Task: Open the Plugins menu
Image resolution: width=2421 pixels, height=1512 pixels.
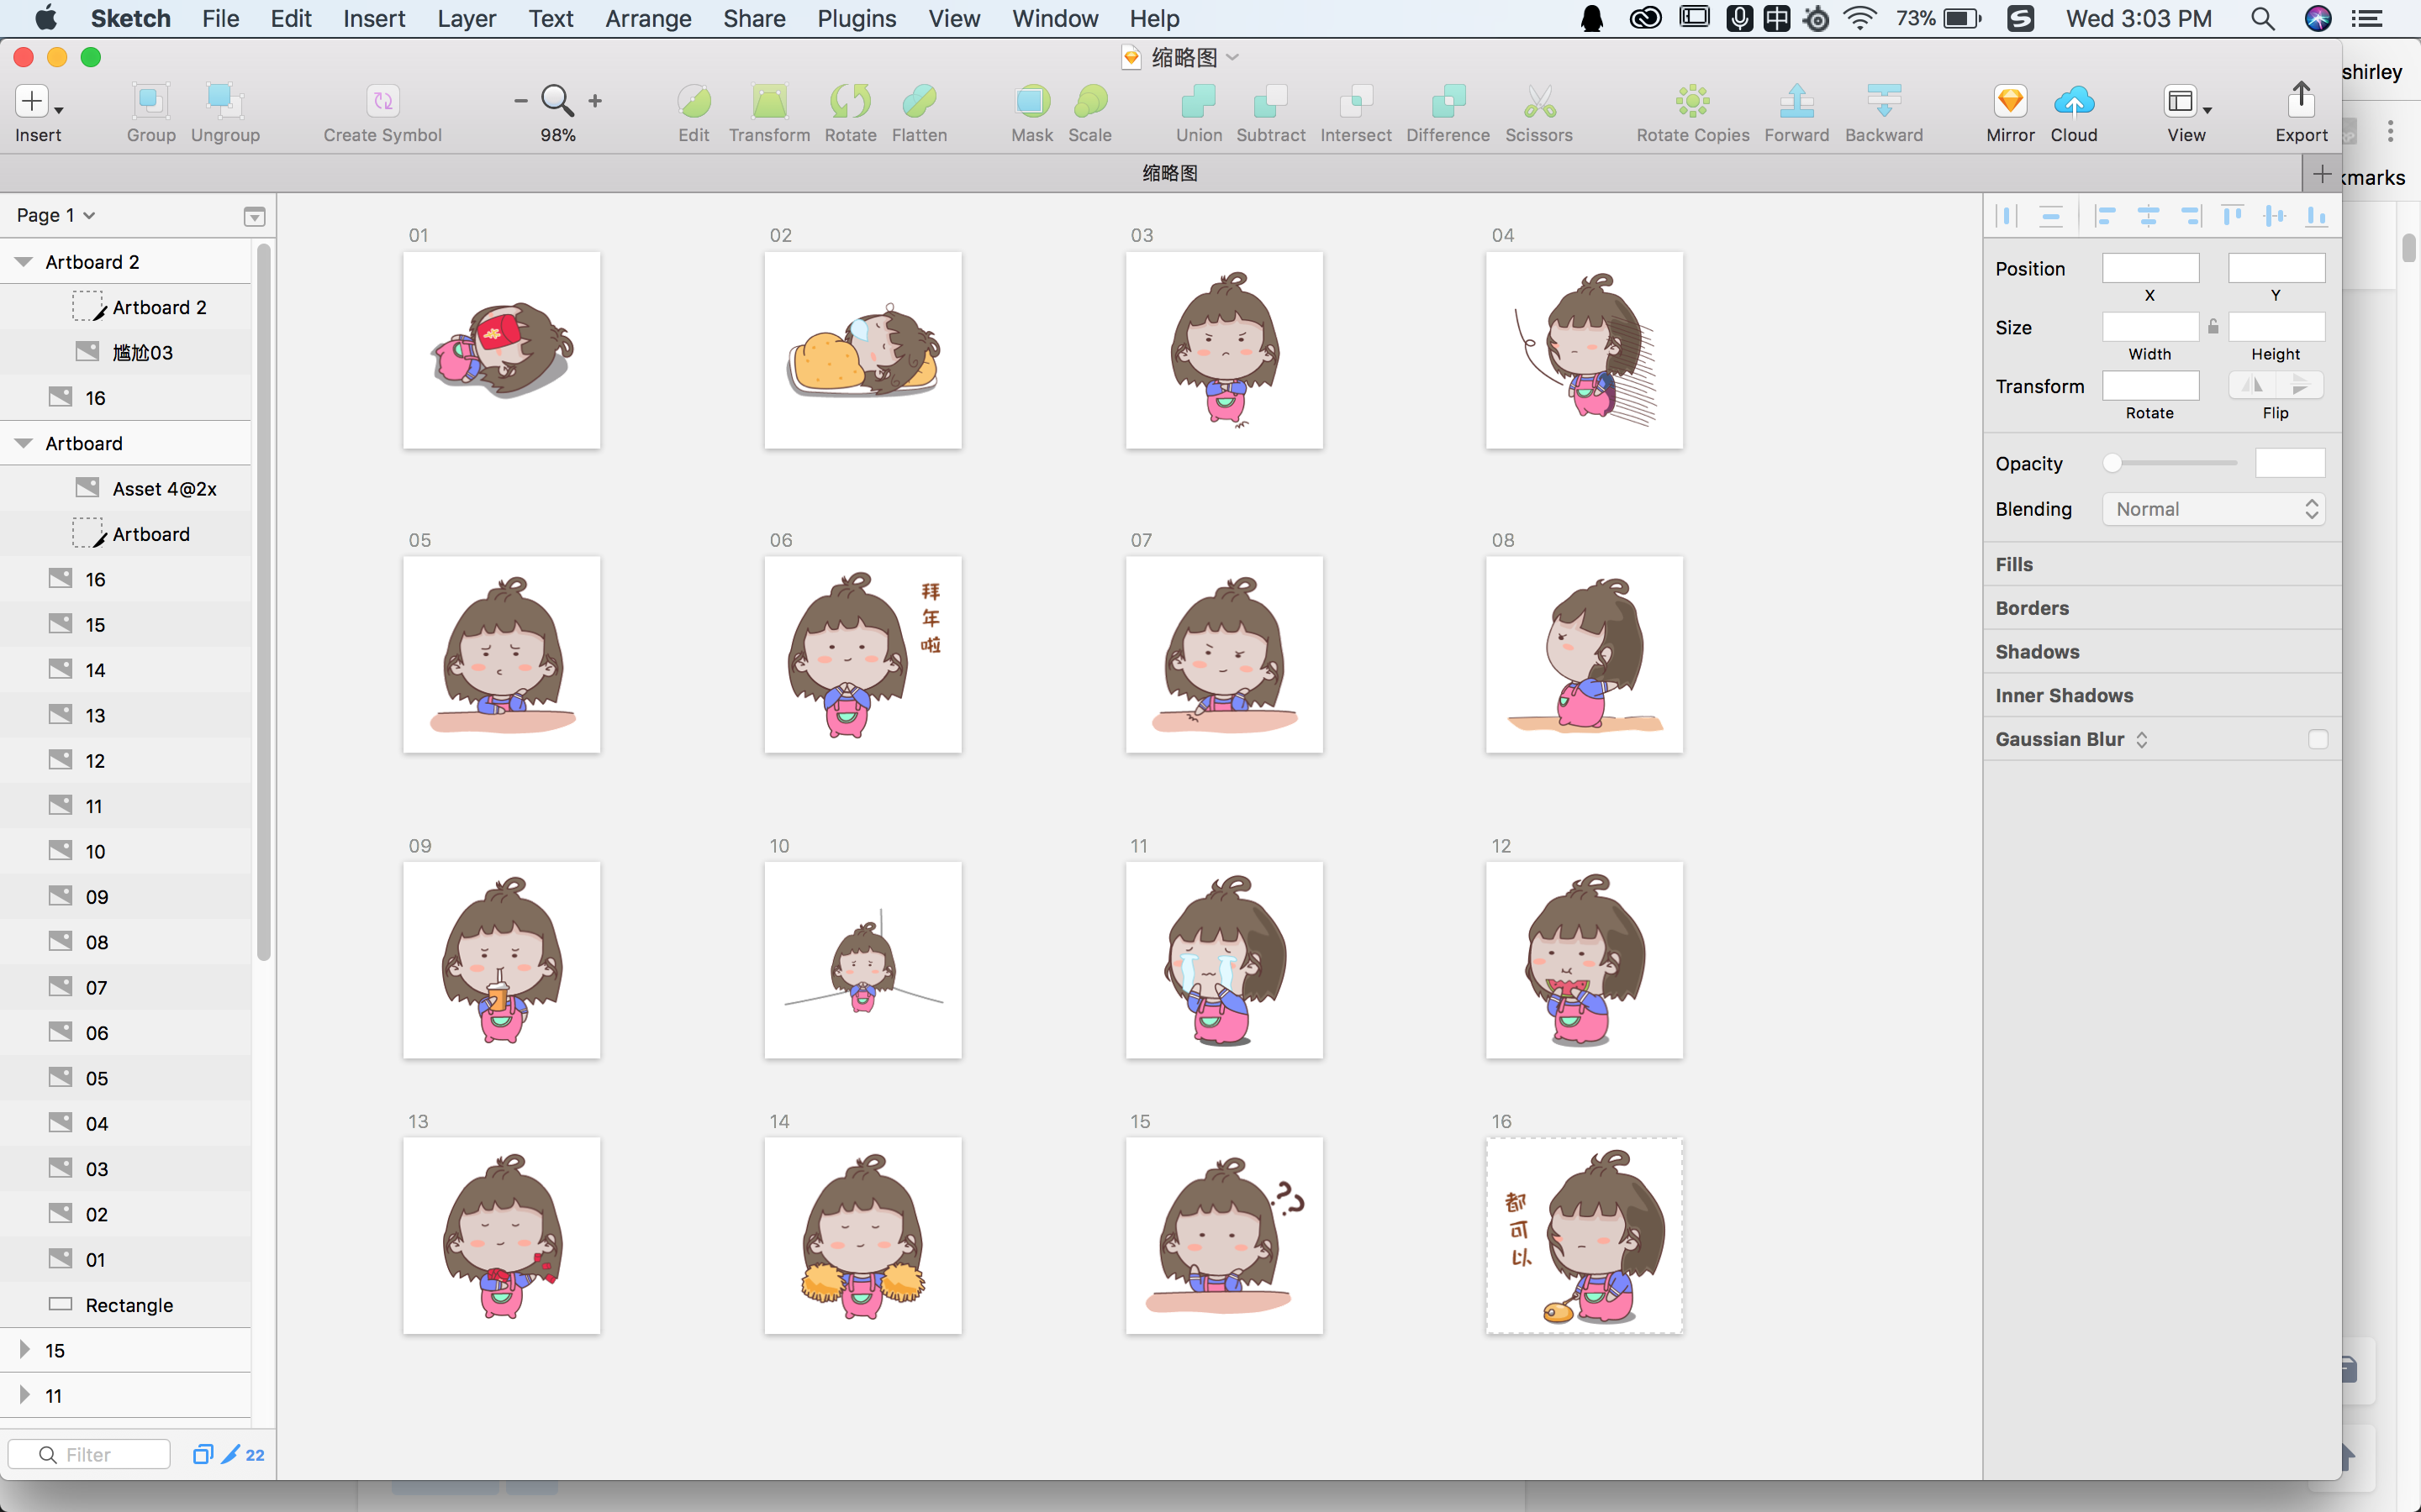Action: (x=856, y=18)
